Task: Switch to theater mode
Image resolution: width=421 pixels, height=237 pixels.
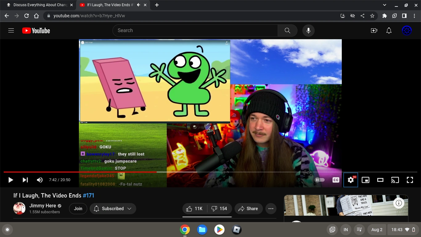Action: tap(380, 180)
